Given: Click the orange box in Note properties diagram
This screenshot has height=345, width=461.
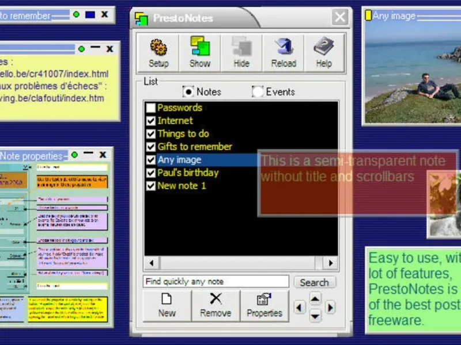Looking at the screenshot, I should [72, 182].
